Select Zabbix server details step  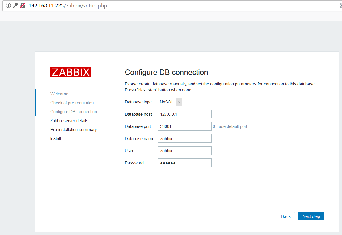pyautogui.click(x=69, y=121)
